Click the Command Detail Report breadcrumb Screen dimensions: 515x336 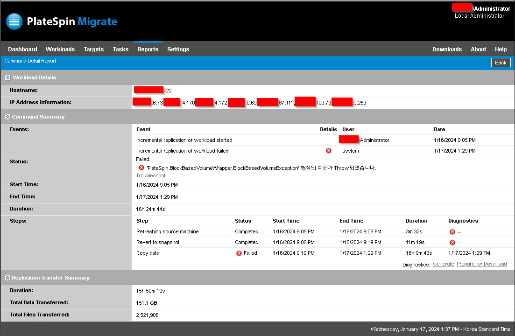[30, 61]
